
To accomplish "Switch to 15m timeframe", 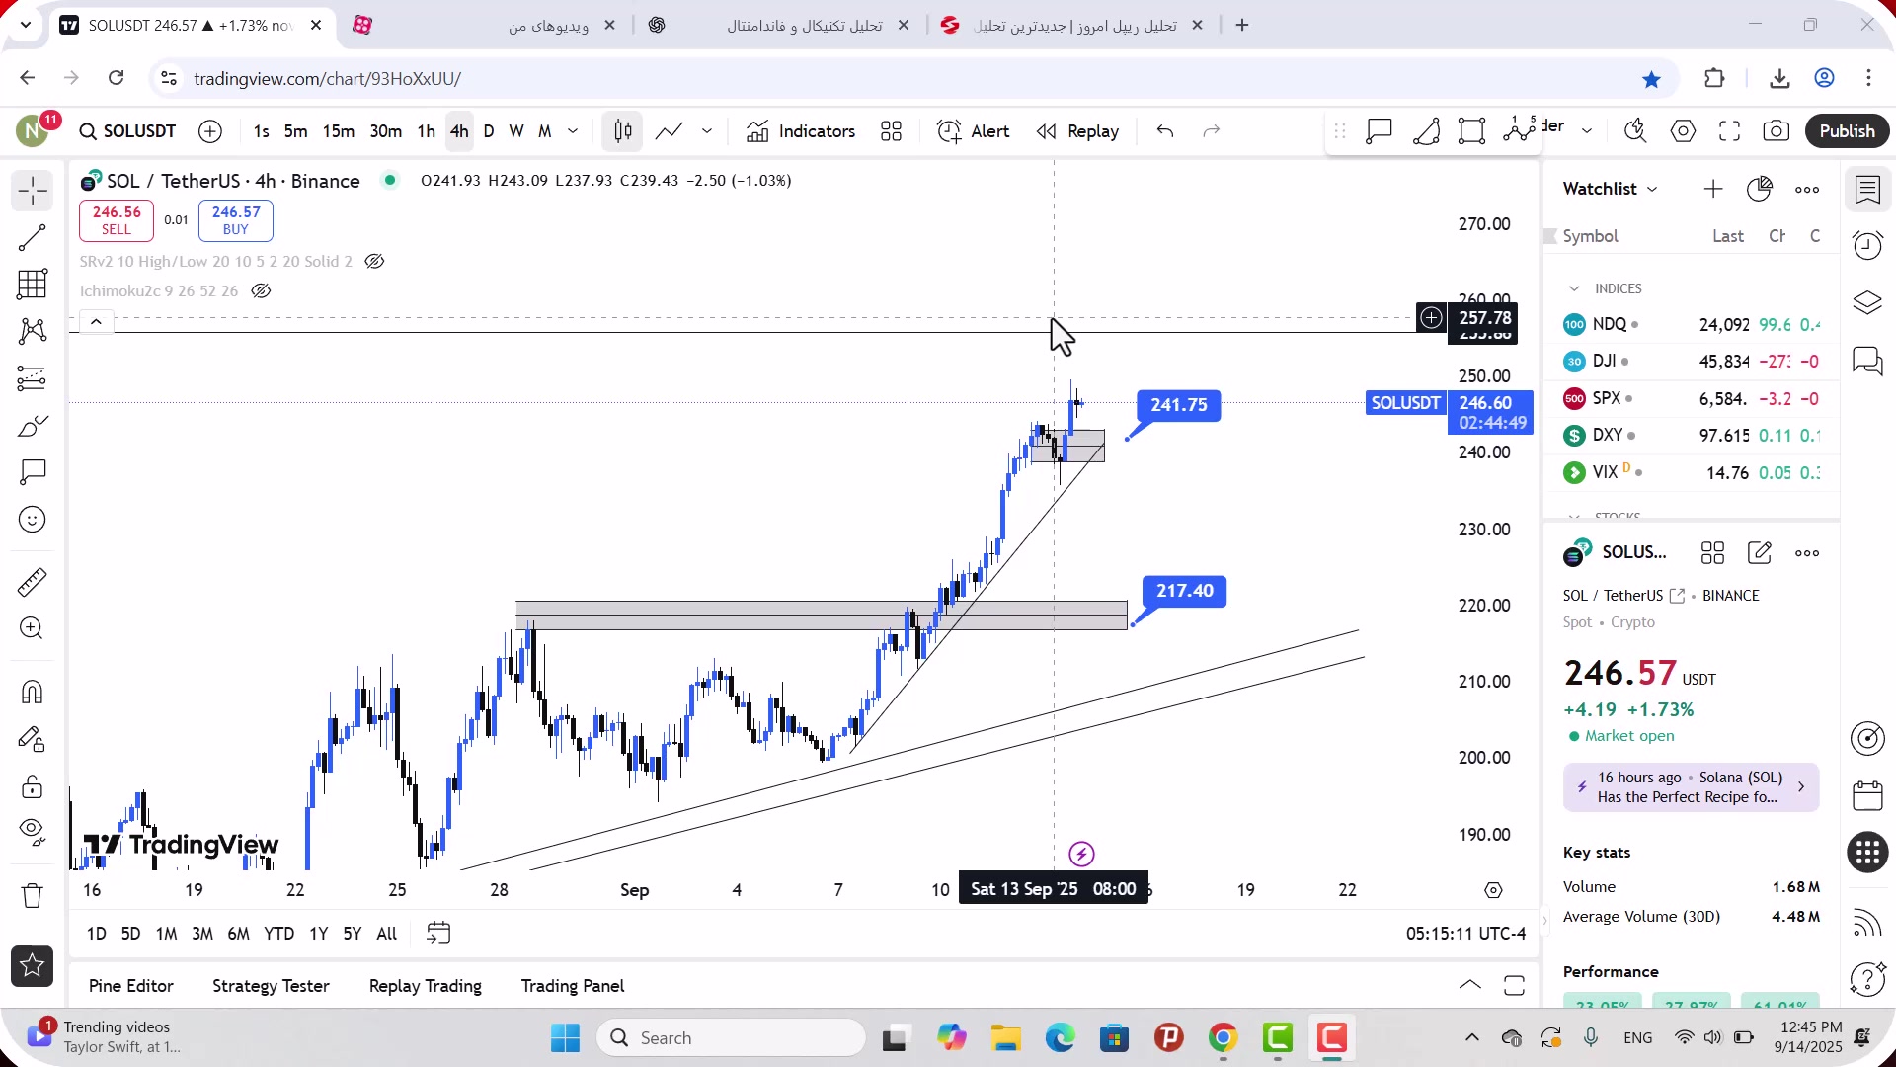I will [338, 131].
